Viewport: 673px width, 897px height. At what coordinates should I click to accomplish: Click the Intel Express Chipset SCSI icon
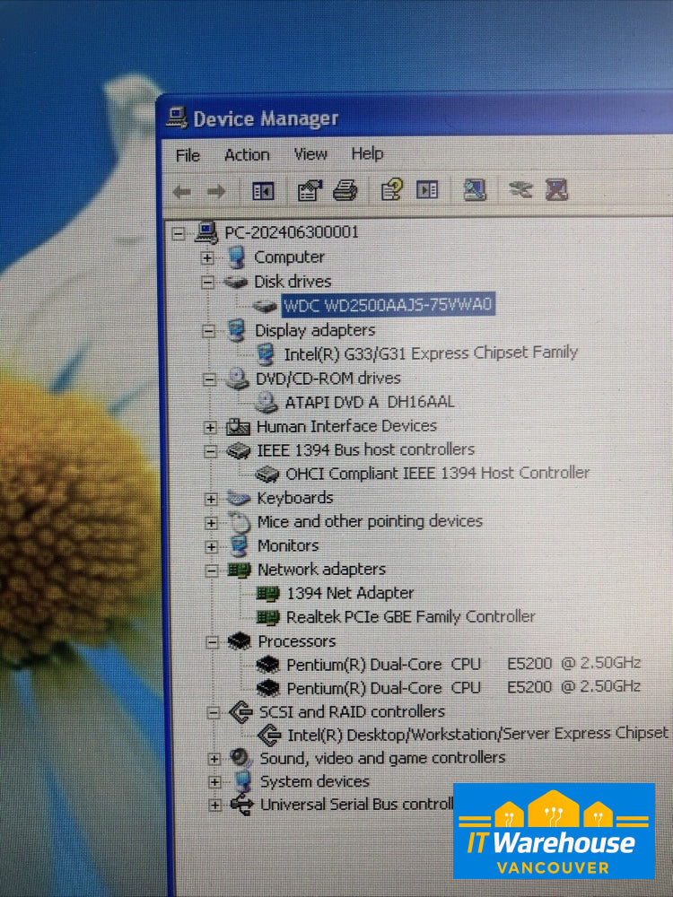coord(269,735)
